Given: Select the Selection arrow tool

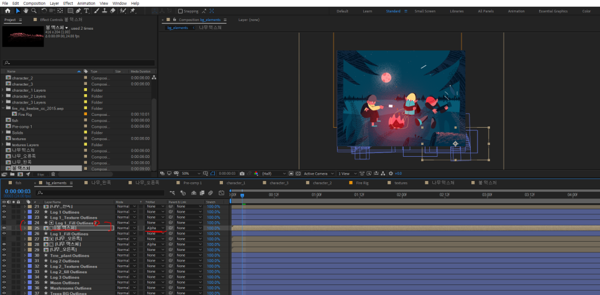Looking at the screenshot, I should pyautogui.click(x=17, y=11).
